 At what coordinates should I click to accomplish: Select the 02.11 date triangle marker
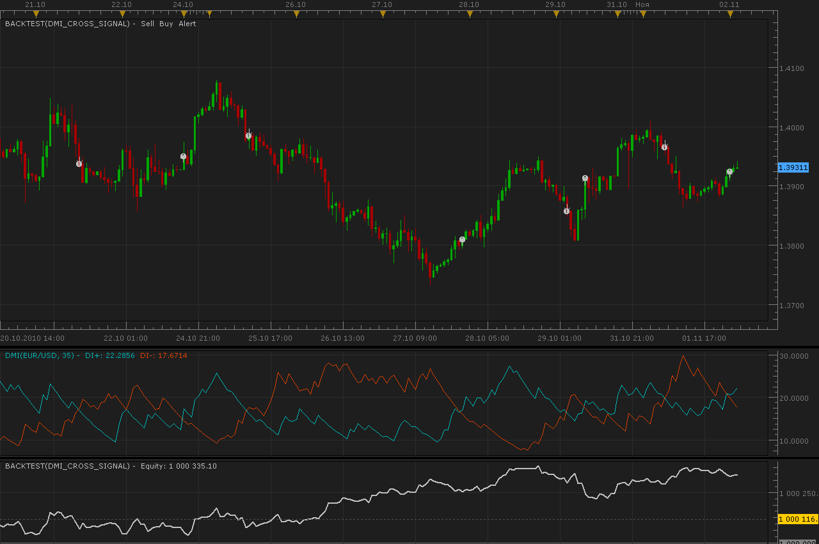(x=730, y=13)
